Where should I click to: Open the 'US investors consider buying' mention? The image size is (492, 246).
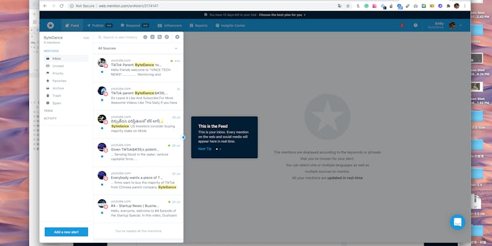tap(138, 124)
